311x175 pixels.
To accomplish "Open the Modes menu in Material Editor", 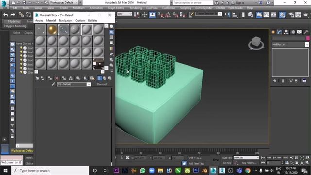I will coord(39,20).
